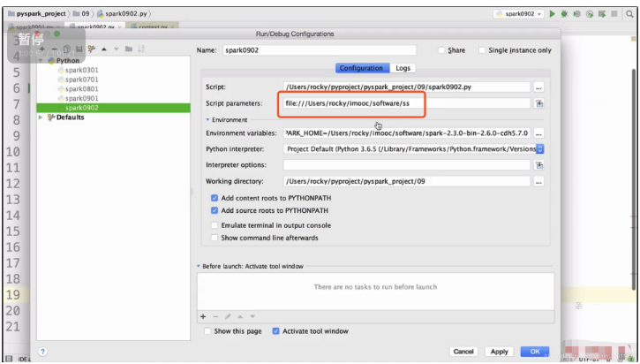Toggle Single instance only checkbox
The width and height of the screenshot is (640, 364).
pos(482,50)
